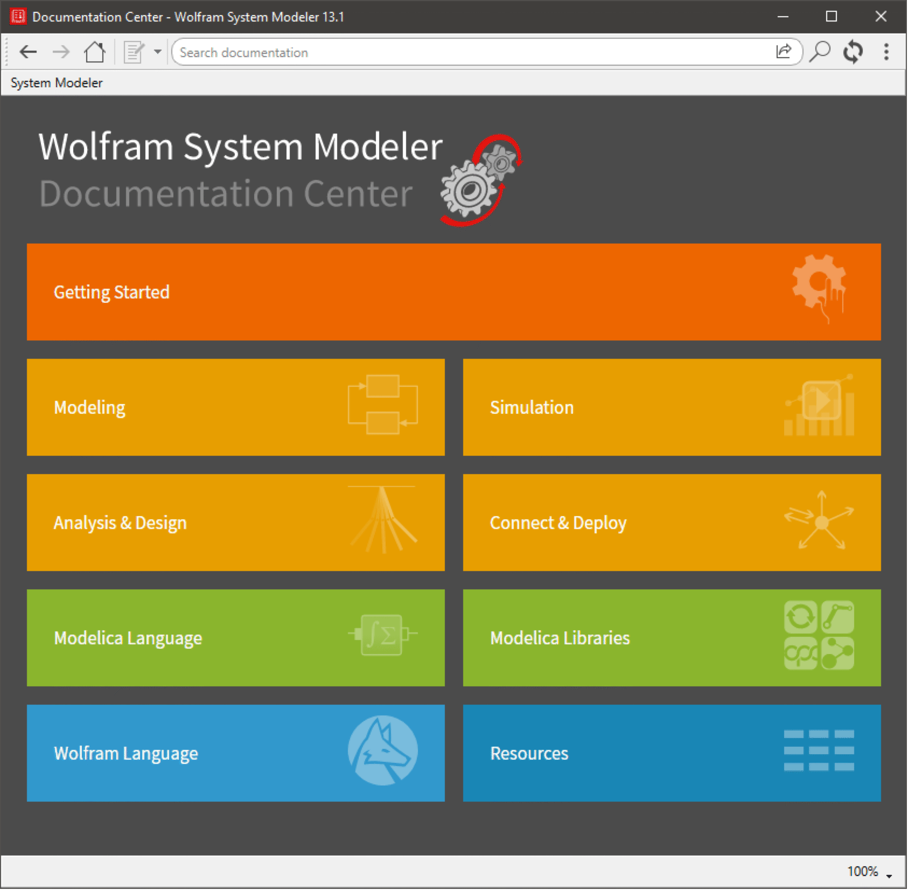
Task: Open the Connect & Deploy tile
Action: (672, 523)
